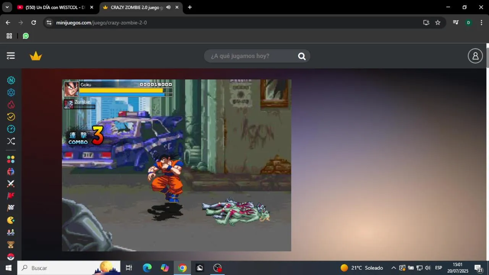Click the magnifying glass search icon
This screenshot has width=489, height=275.
pyautogui.click(x=302, y=56)
